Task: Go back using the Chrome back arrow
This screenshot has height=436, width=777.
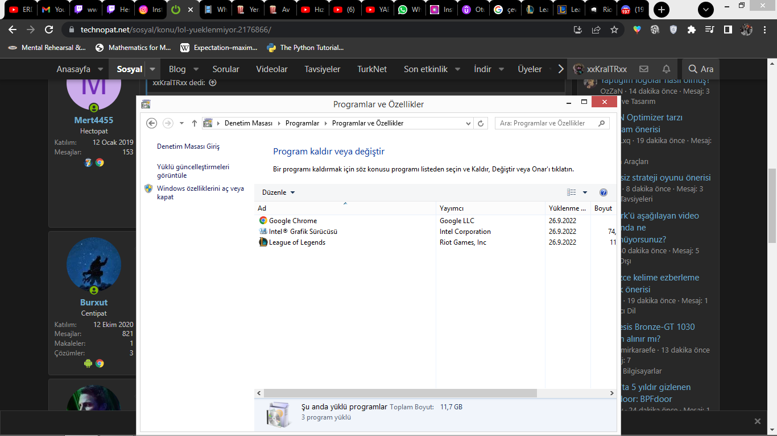Action: (14, 30)
